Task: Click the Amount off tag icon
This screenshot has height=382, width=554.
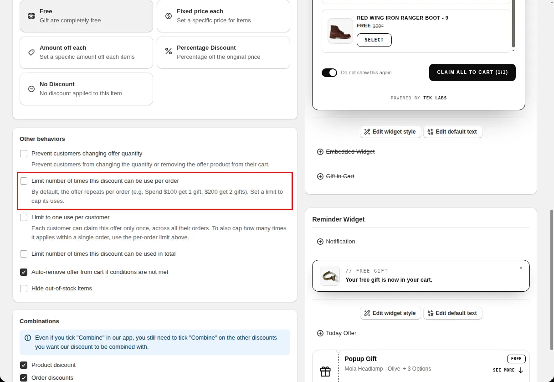Action: pyautogui.click(x=31, y=52)
